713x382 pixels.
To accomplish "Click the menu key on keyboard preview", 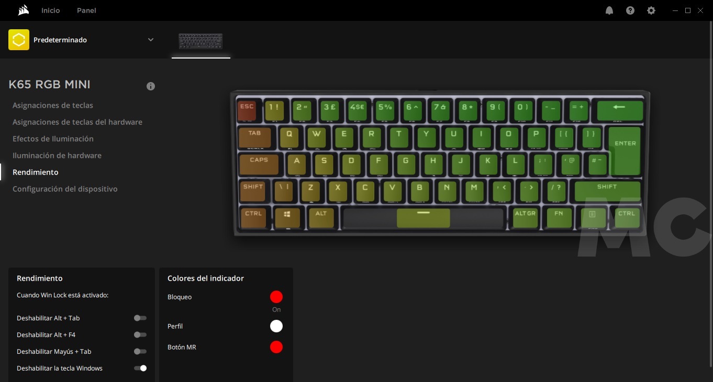I will tap(592, 216).
